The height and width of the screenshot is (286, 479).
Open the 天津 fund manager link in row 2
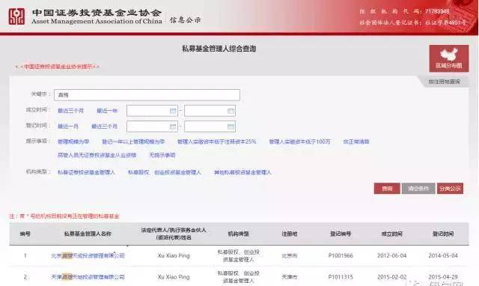[x=88, y=277]
